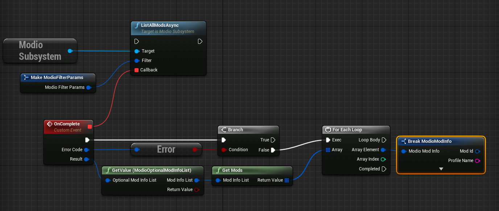Click the GetValue node title bar
This screenshot has width=499, height=211.
(152, 170)
